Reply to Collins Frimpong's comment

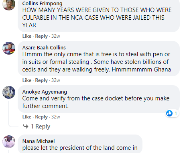click(x=41, y=36)
